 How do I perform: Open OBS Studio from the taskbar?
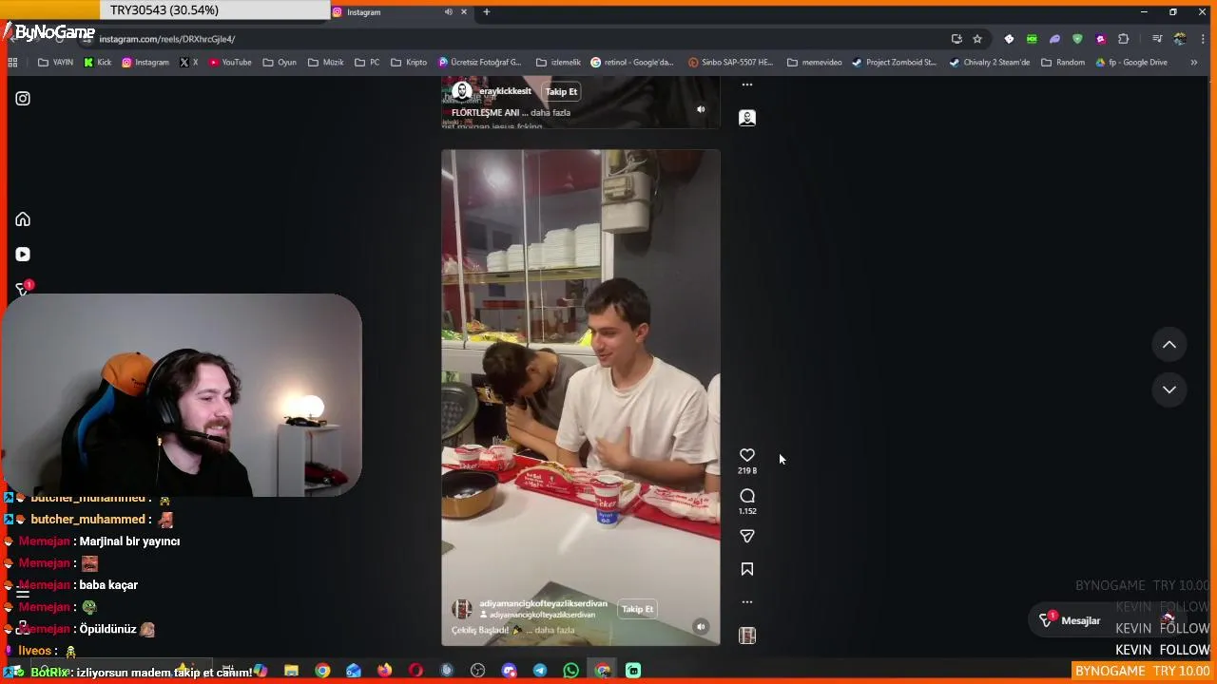pos(477,671)
